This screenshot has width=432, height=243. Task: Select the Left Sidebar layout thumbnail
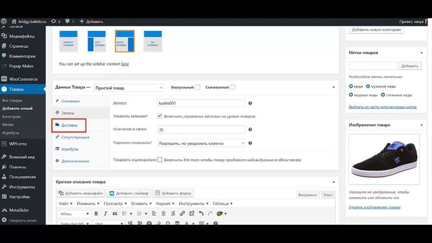coord(97,41)
